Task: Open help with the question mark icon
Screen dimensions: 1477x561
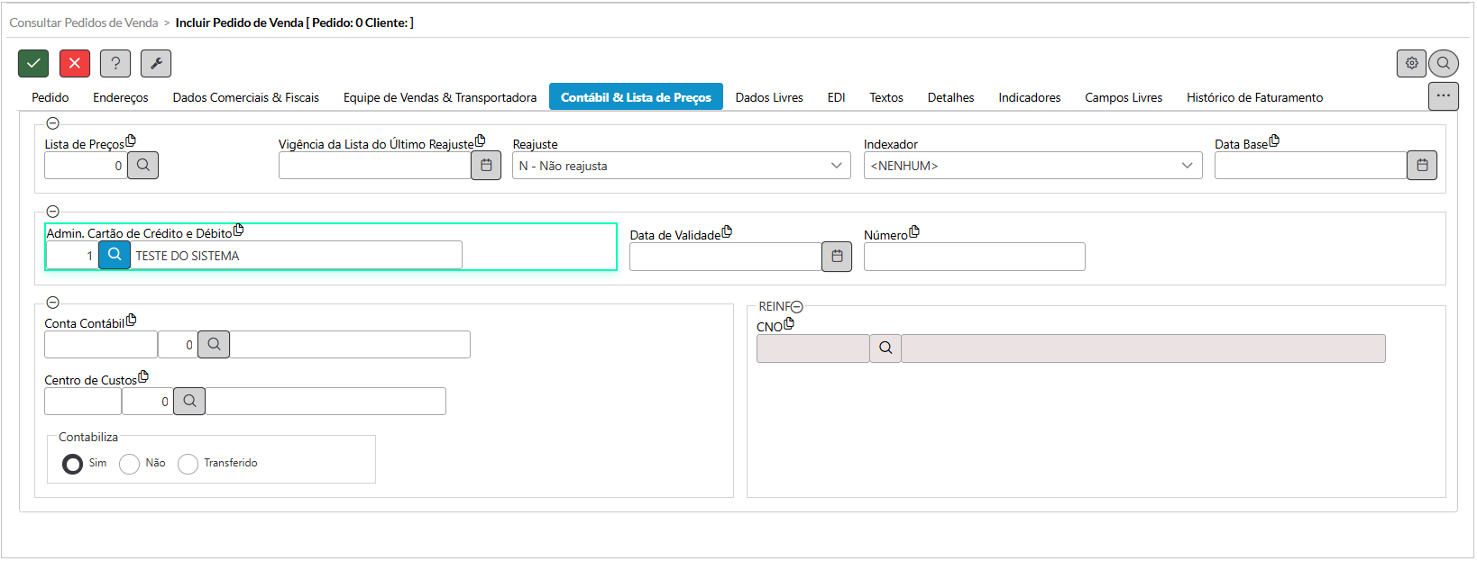Action: tap(115, 63)
